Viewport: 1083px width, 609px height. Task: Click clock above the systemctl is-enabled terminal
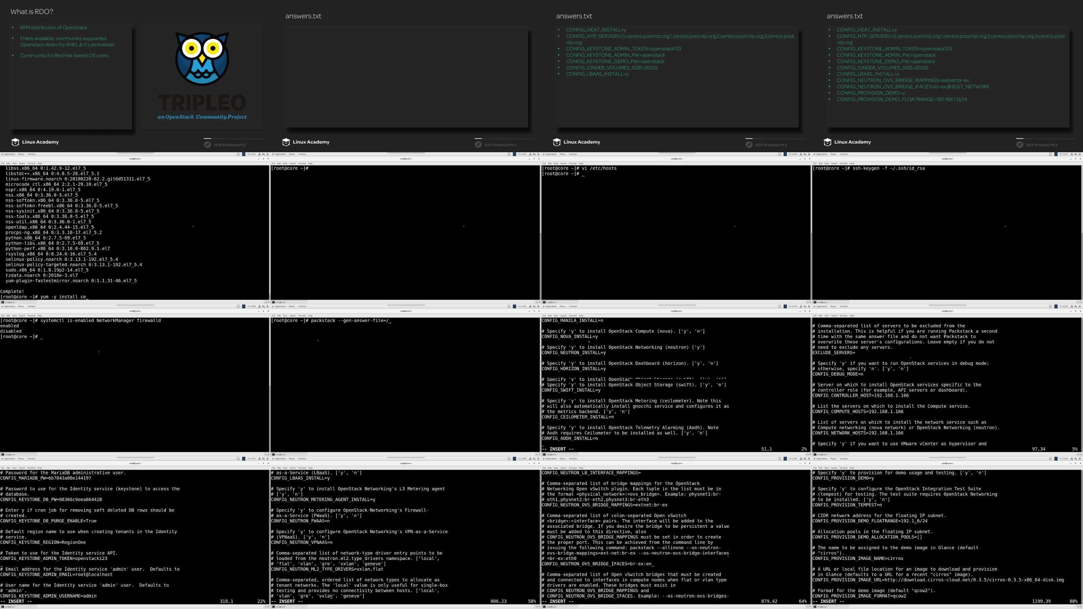point(252,307)
